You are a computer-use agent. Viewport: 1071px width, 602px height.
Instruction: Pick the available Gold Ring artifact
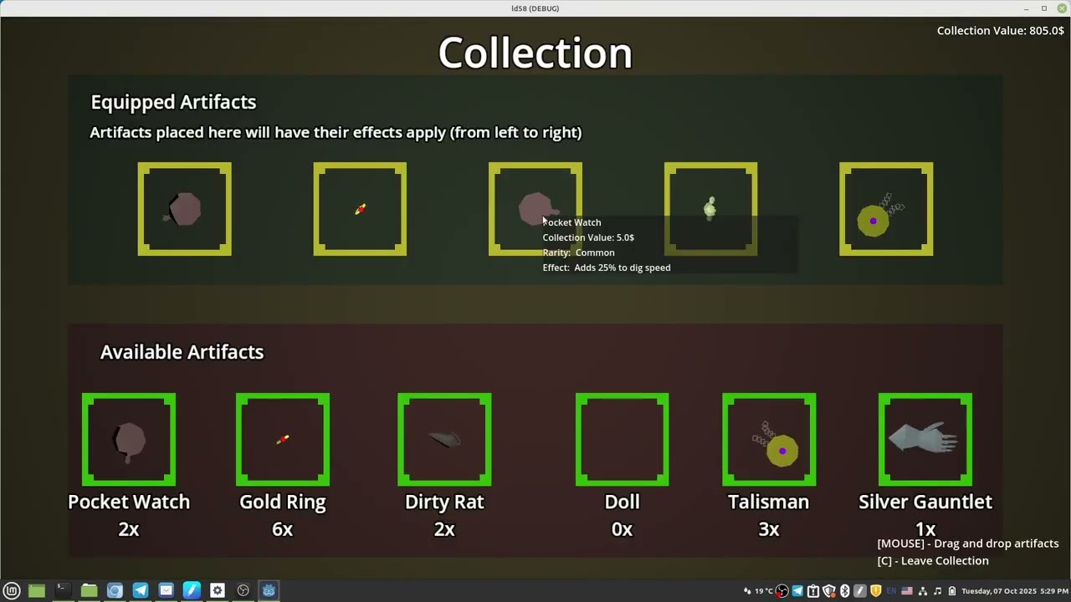pos(283,440)
